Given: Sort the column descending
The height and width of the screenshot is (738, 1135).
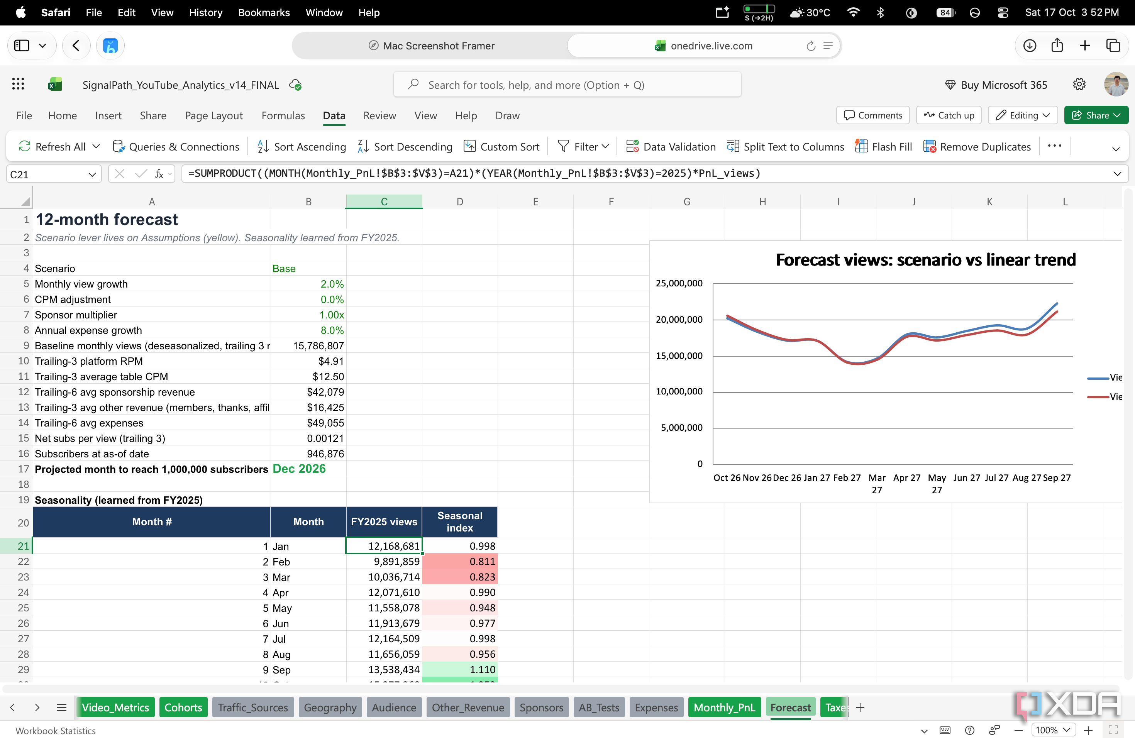Looking at the screenshot, I should coord(405,146).
